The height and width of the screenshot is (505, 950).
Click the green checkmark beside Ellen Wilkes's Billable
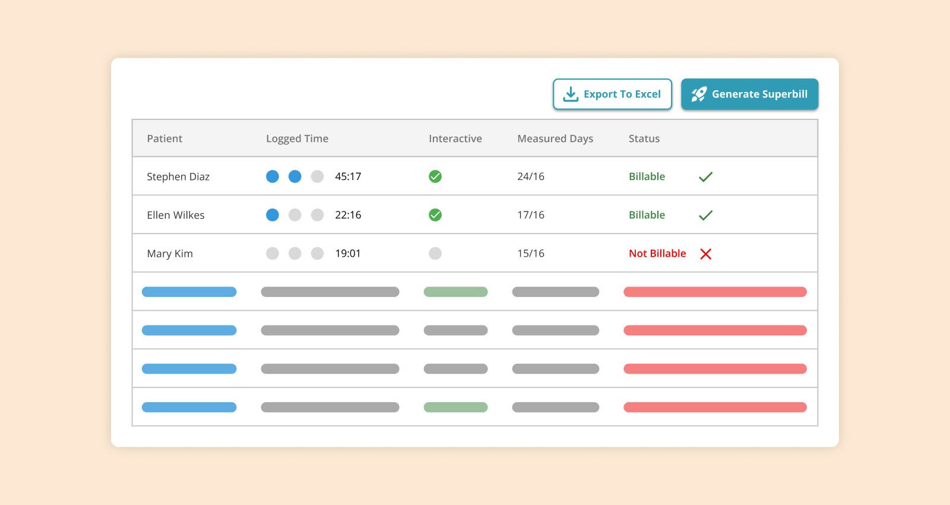click(705, 215)
